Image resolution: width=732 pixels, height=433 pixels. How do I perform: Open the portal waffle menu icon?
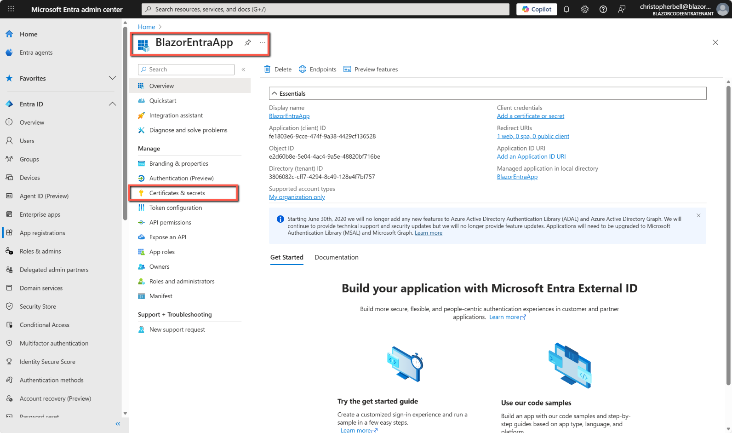(x=11, y=9)
